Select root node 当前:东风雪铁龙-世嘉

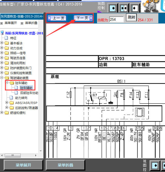[x=24, y=33]
